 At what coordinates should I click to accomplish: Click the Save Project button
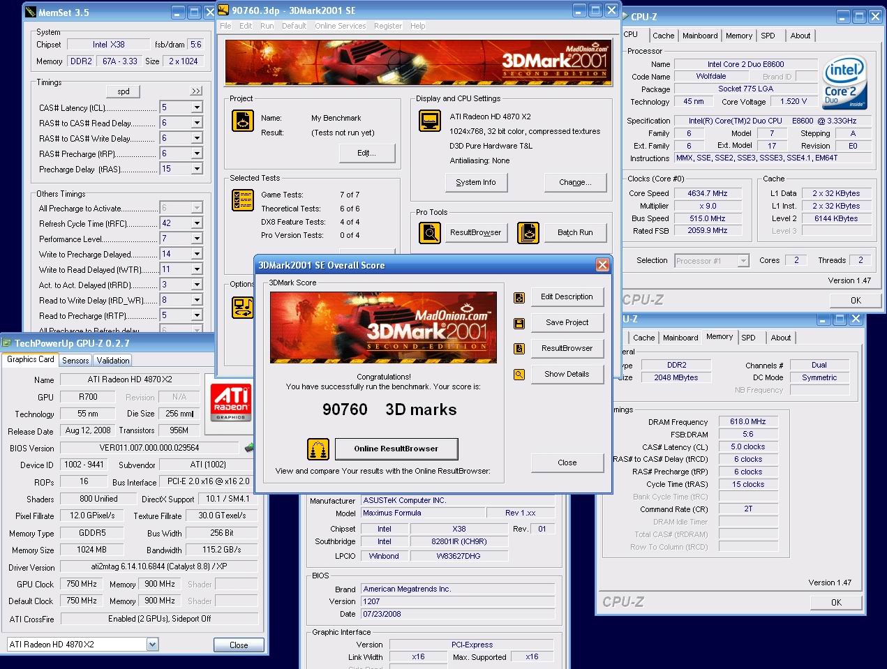(x=567, y=323)
